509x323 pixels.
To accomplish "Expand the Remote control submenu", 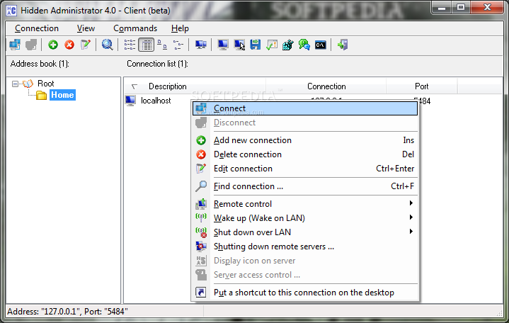I will (305, 204).
